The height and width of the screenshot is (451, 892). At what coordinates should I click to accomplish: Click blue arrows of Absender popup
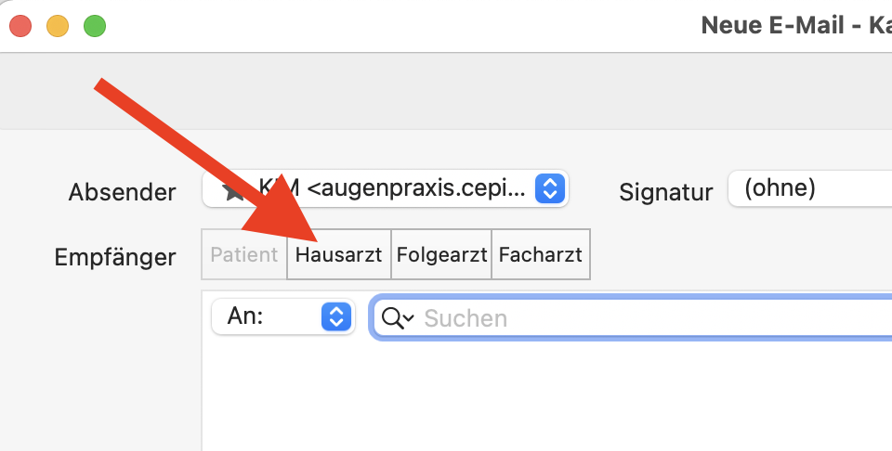(549, 188)
